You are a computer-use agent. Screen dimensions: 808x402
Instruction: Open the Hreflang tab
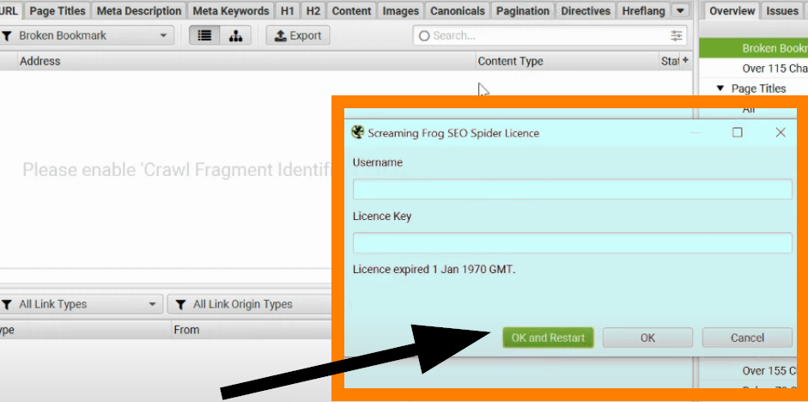click(x=644, y=11)
